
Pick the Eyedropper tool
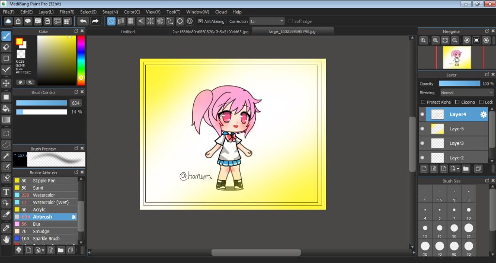click(6, 228)
